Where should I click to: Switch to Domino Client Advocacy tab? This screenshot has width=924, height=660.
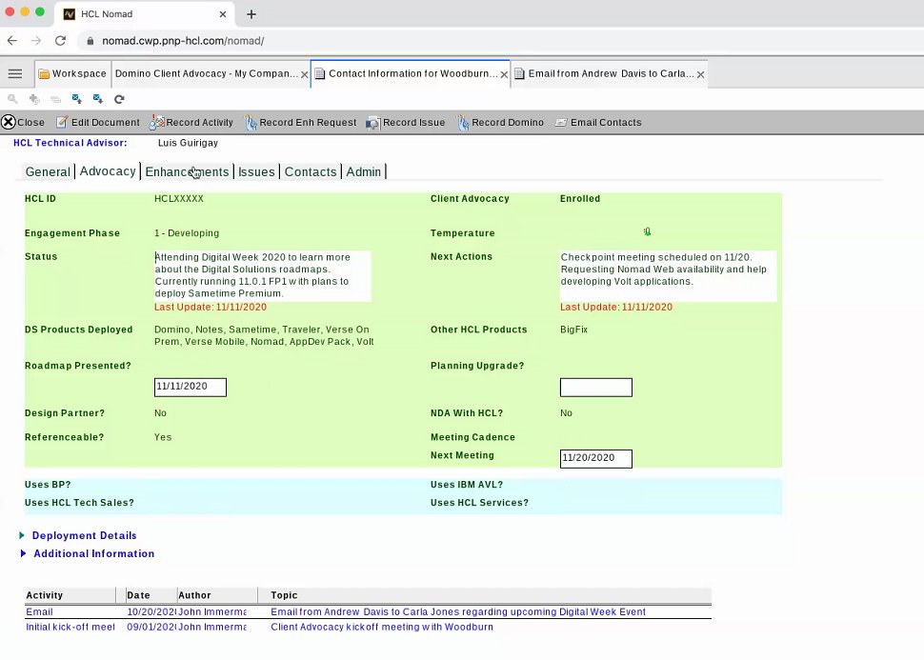click(x=211, y=73)
